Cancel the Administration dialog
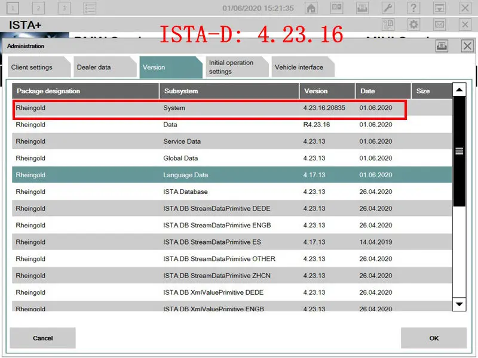 (x=42, y=338)
